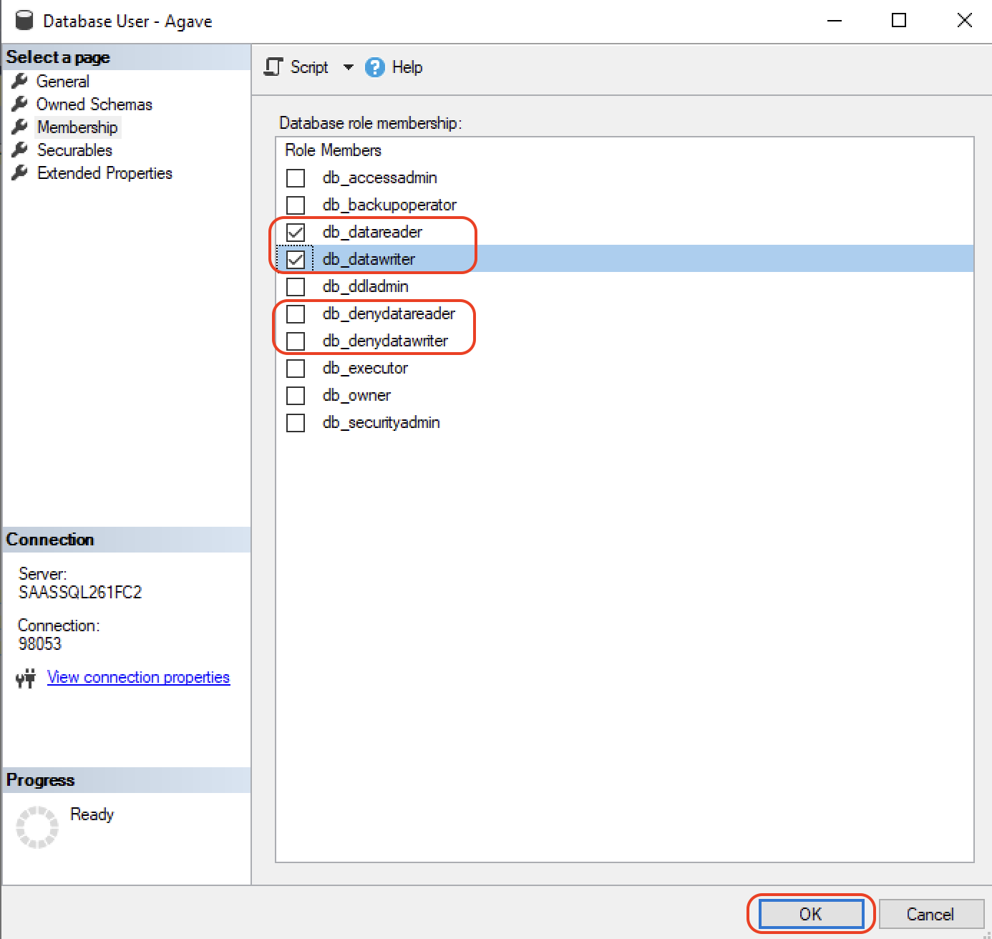992x939 pixels.
Task: Uncheck the db_datawriter role checkbox
Action: click(296, 259)
